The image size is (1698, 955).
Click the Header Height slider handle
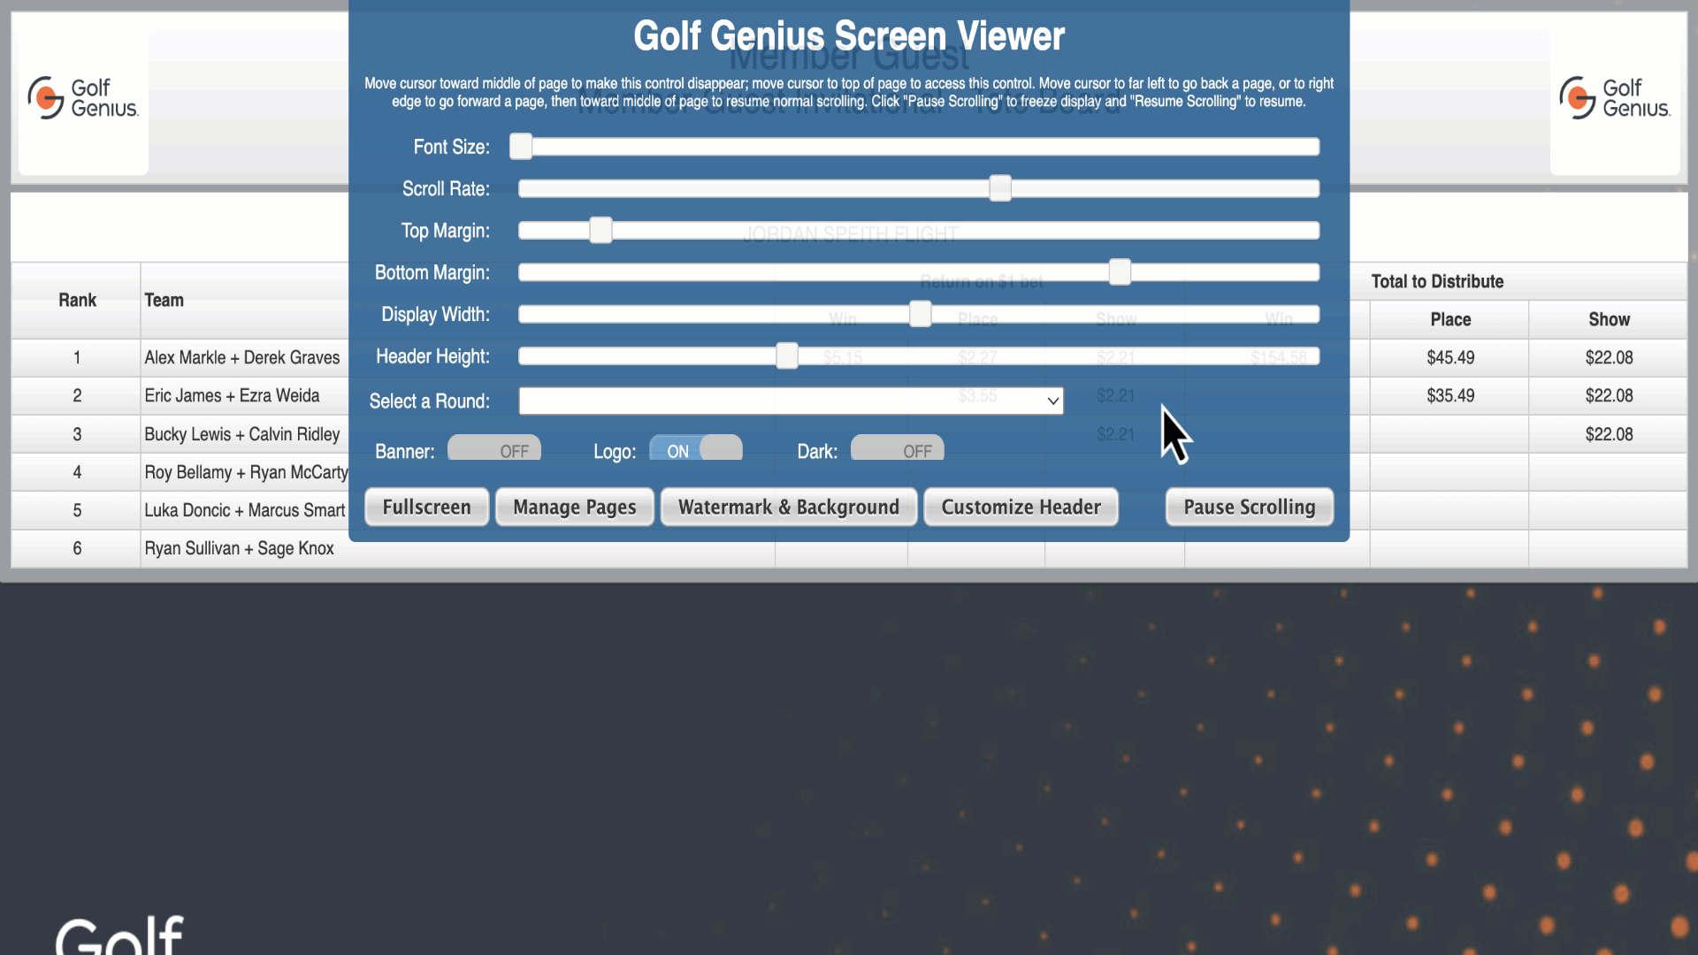tap(787, 356)
